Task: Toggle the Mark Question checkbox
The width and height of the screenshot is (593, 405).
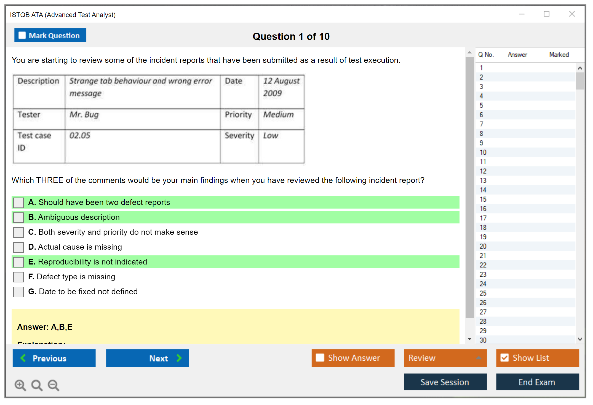Action: (22, 35)
